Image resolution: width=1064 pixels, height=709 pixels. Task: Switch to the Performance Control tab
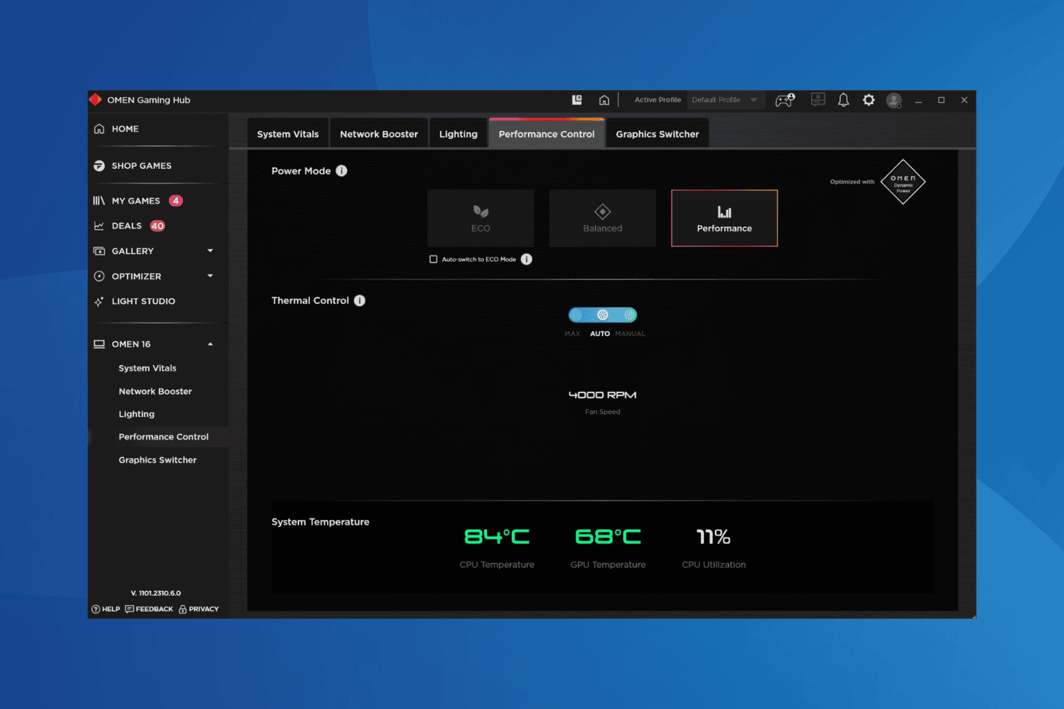547,134
